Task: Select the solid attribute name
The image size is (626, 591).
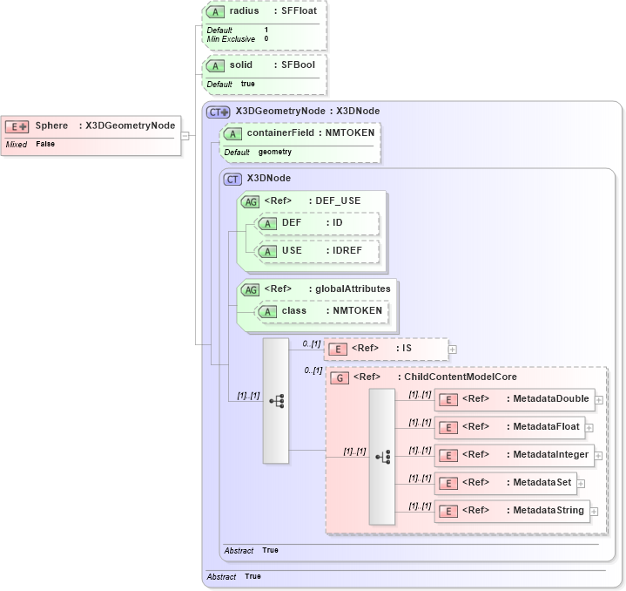Action: tap(241, 65)
